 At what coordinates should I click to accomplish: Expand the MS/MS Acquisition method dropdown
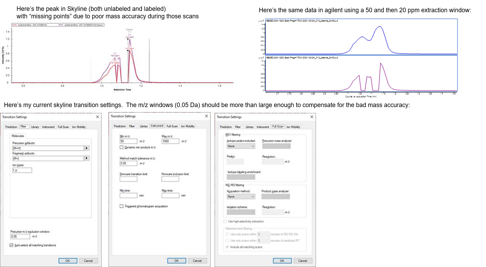tap(241, 197)
